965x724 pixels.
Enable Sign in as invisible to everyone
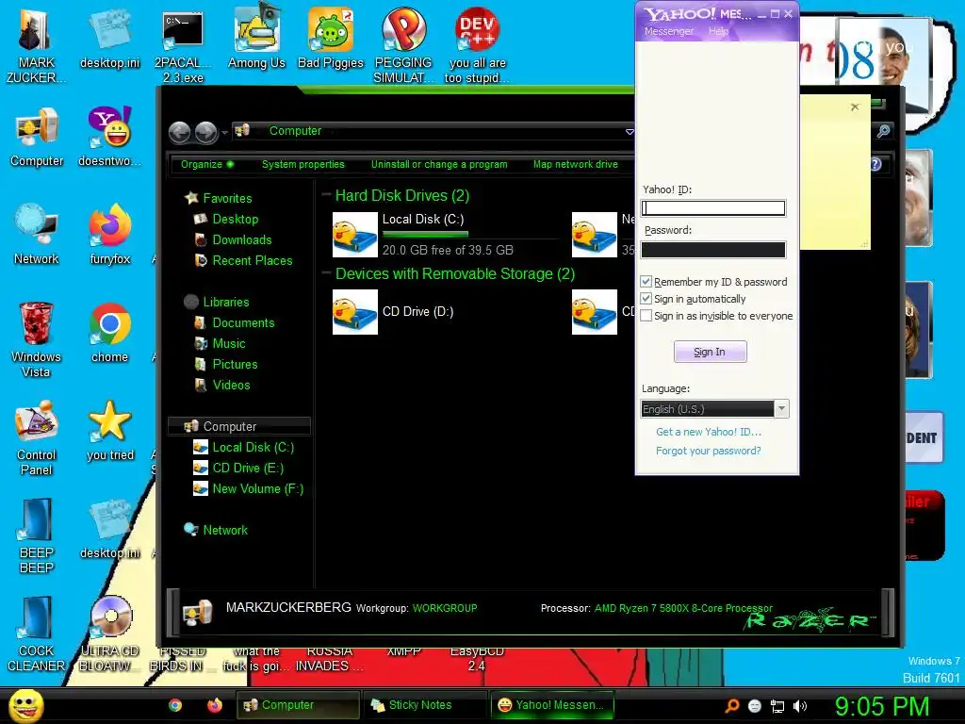coord(646,316)
